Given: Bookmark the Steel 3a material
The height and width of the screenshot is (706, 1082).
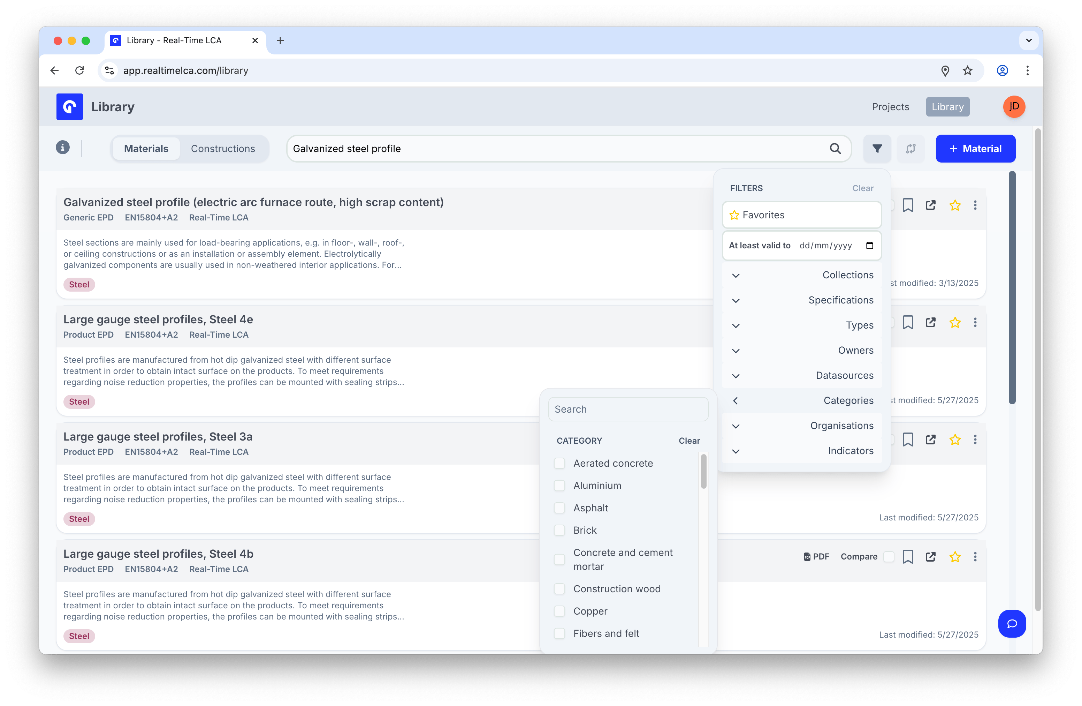Looking at the screenshot, I should coord(908,440).
